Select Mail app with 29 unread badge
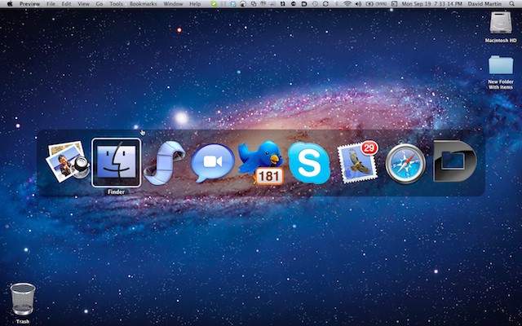Screen dimensions: 522x326 pos(358,162)
